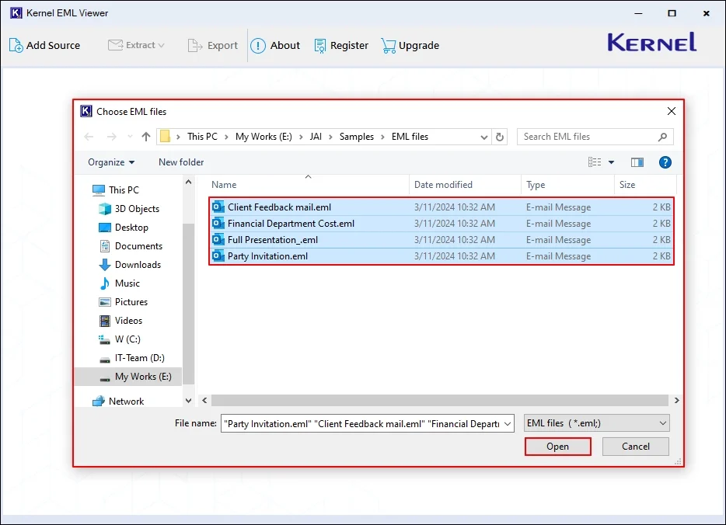This screenshot has height=525, width=726.
Task: Add a new EML source
Action: tap(45, 45)
